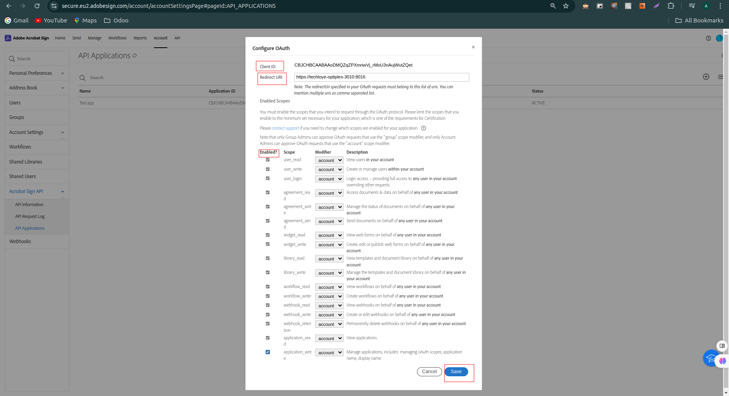Uncheck the user_write scope checkbox
Image resolution: width=729 pixels, height=396 pixels.
click(268, 169)
